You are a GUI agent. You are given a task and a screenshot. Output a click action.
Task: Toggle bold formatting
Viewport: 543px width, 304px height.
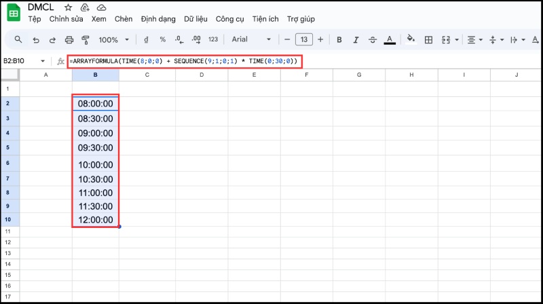tap(339, 40)
